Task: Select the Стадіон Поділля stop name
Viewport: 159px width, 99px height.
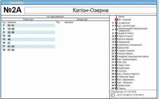Action: [126, 51]
